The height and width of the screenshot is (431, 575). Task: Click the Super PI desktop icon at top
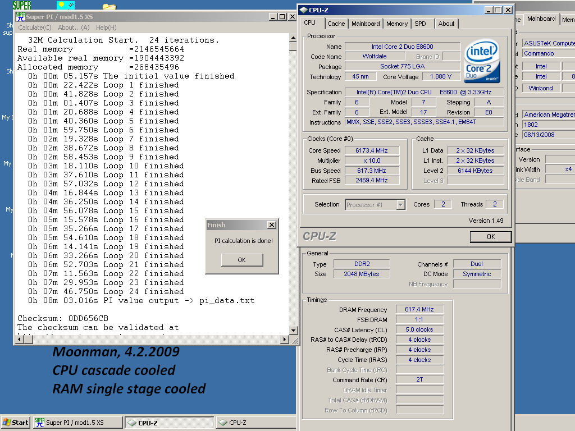[x=22, y=4]
